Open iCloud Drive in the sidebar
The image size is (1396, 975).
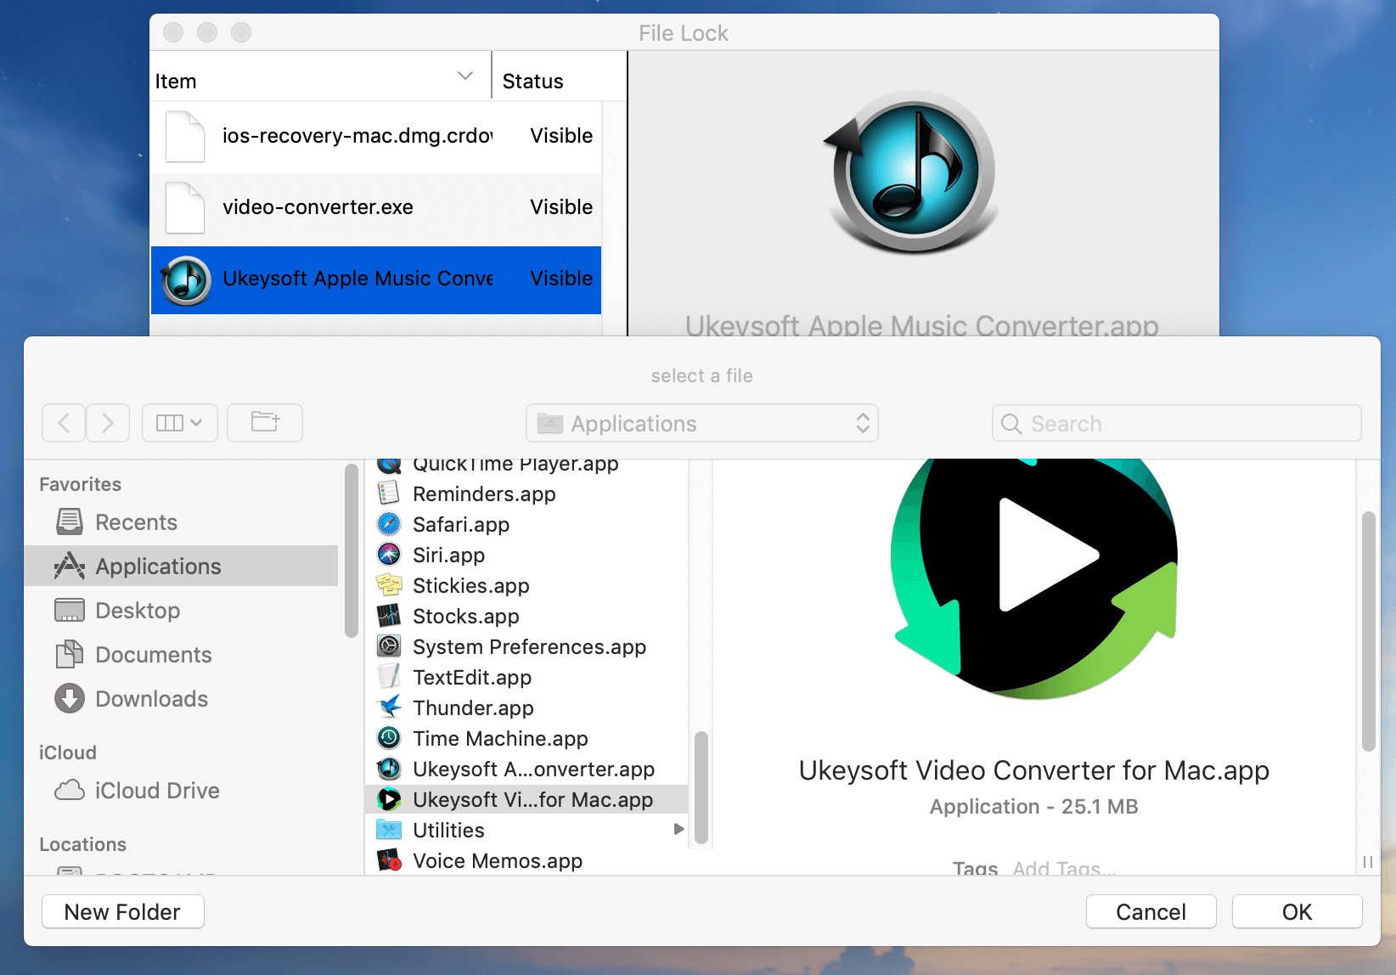[x=182, y=791]
